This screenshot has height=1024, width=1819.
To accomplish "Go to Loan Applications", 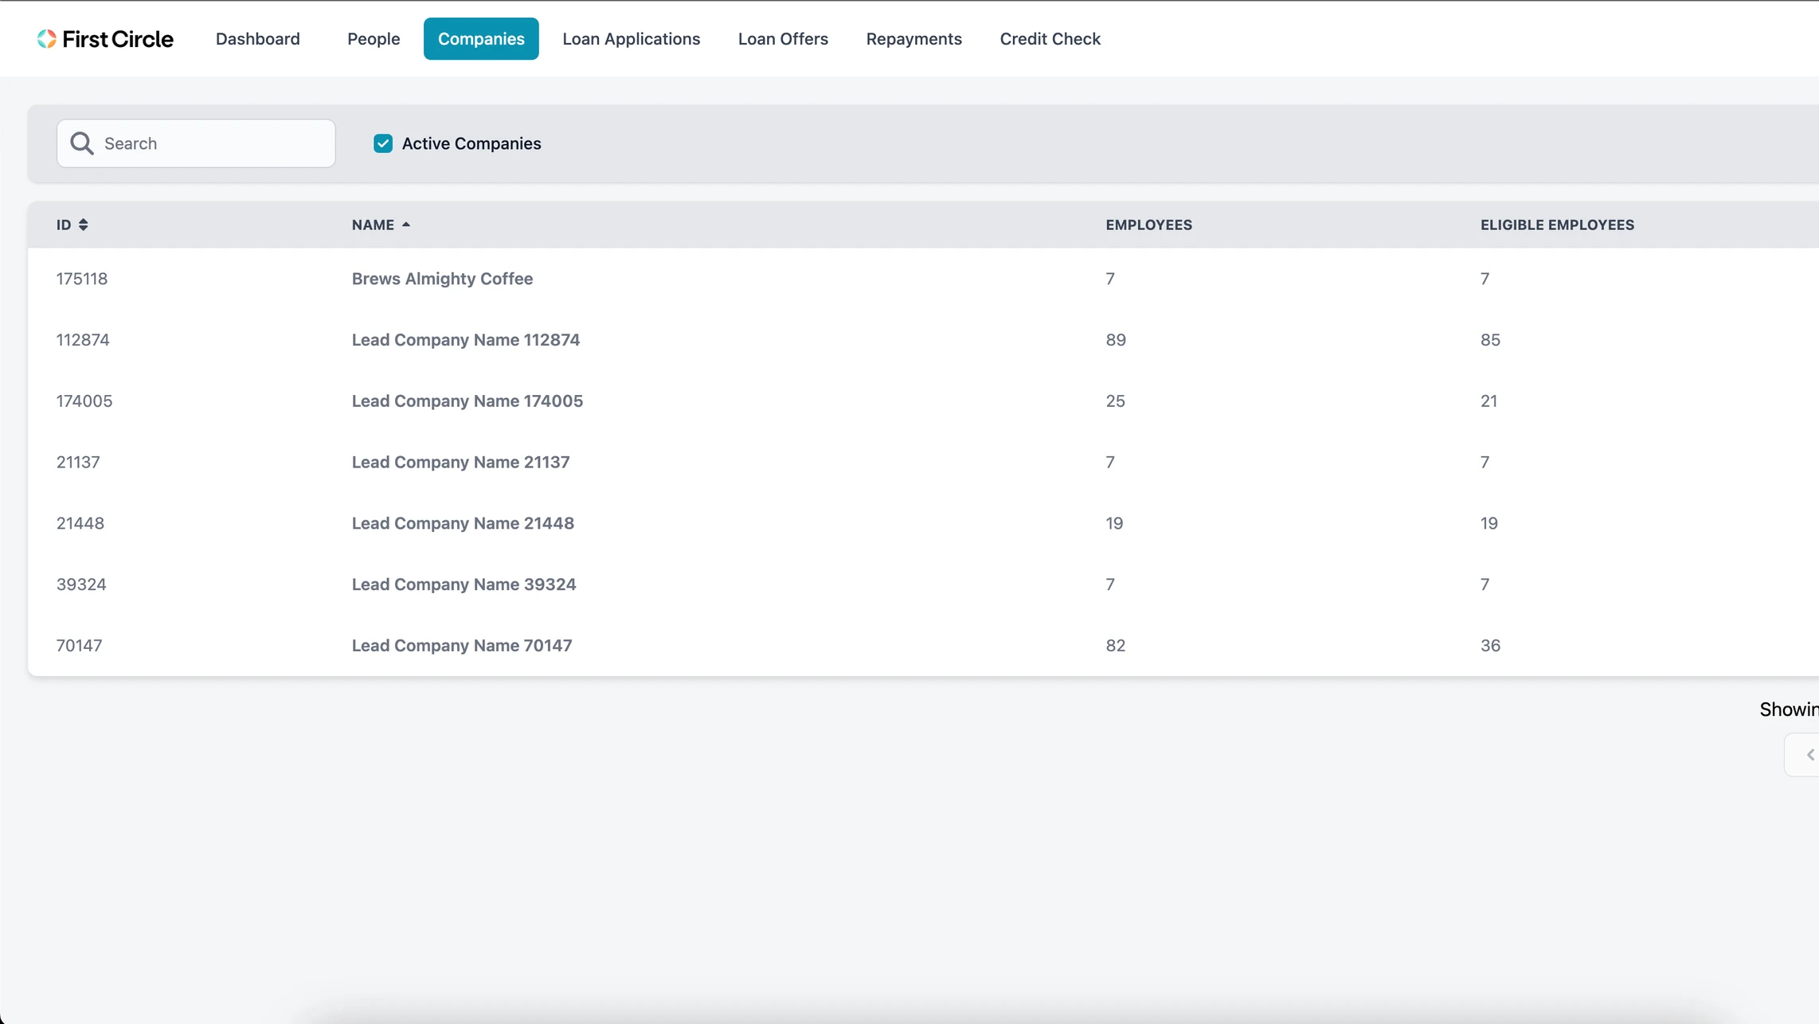I will coord(631,39).
